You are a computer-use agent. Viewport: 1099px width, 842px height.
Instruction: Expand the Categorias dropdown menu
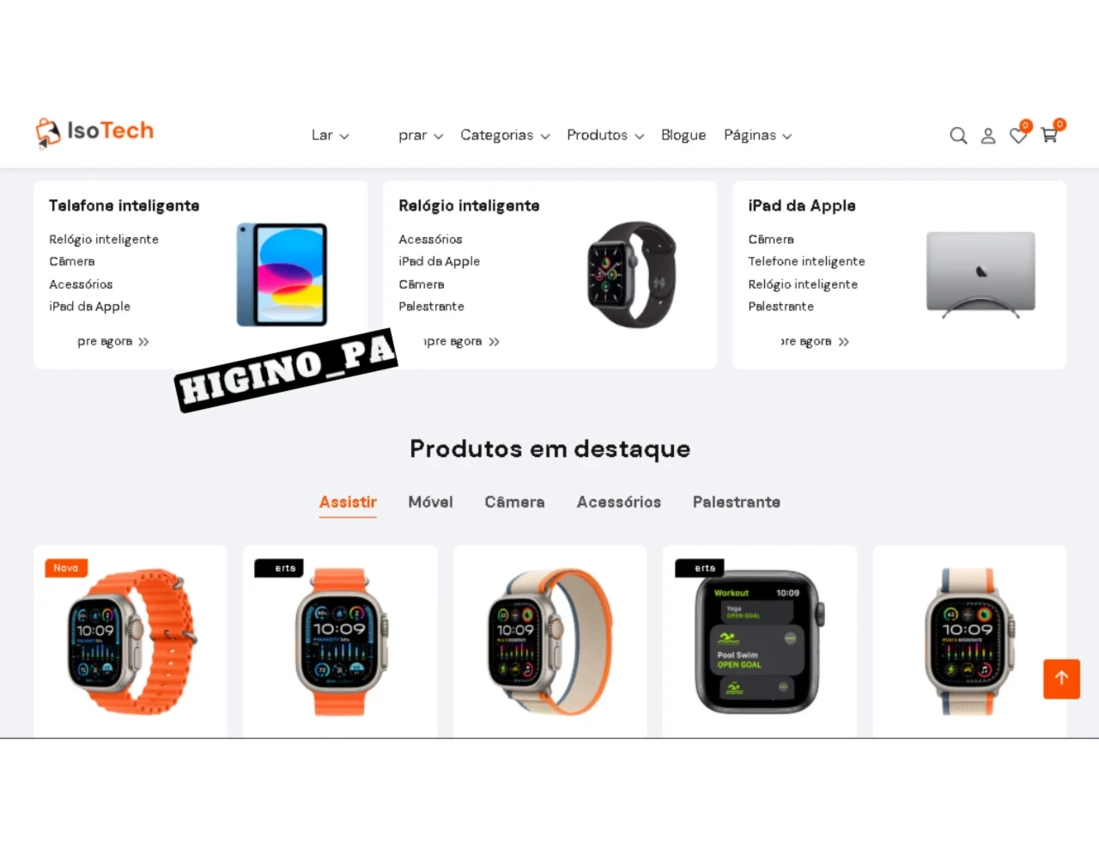point(505,136)
